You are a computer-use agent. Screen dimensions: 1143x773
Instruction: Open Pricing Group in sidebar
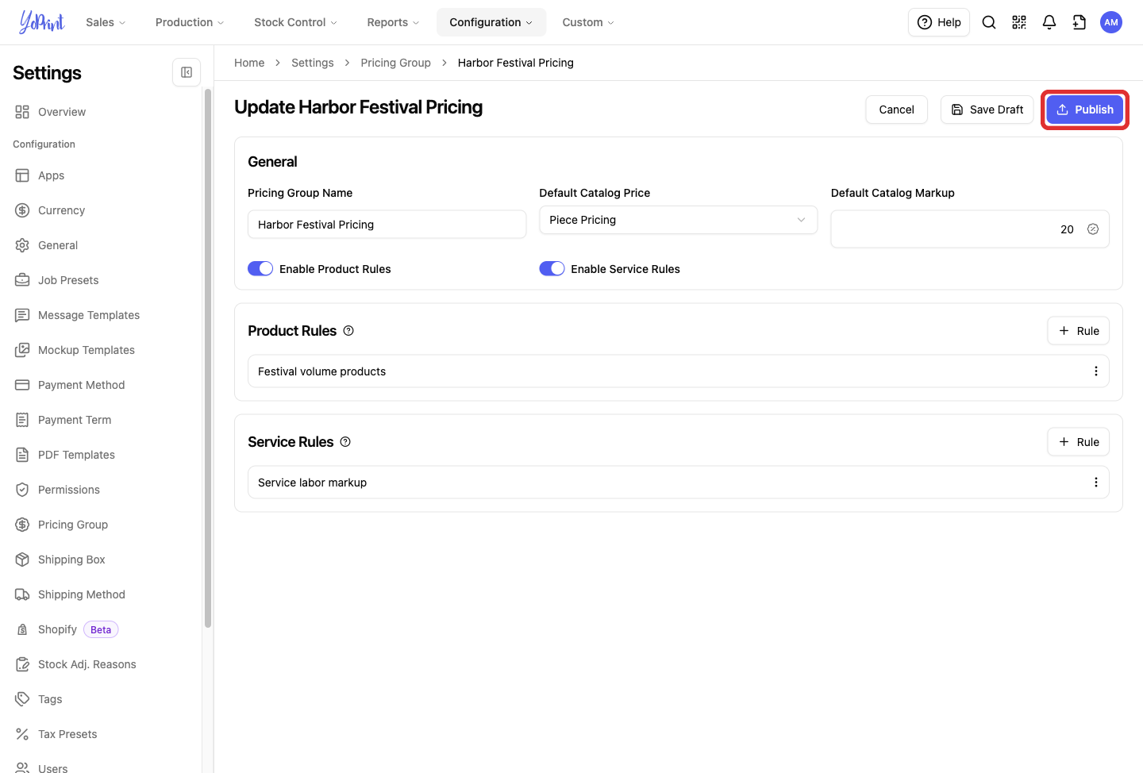[x=72, y=525]
